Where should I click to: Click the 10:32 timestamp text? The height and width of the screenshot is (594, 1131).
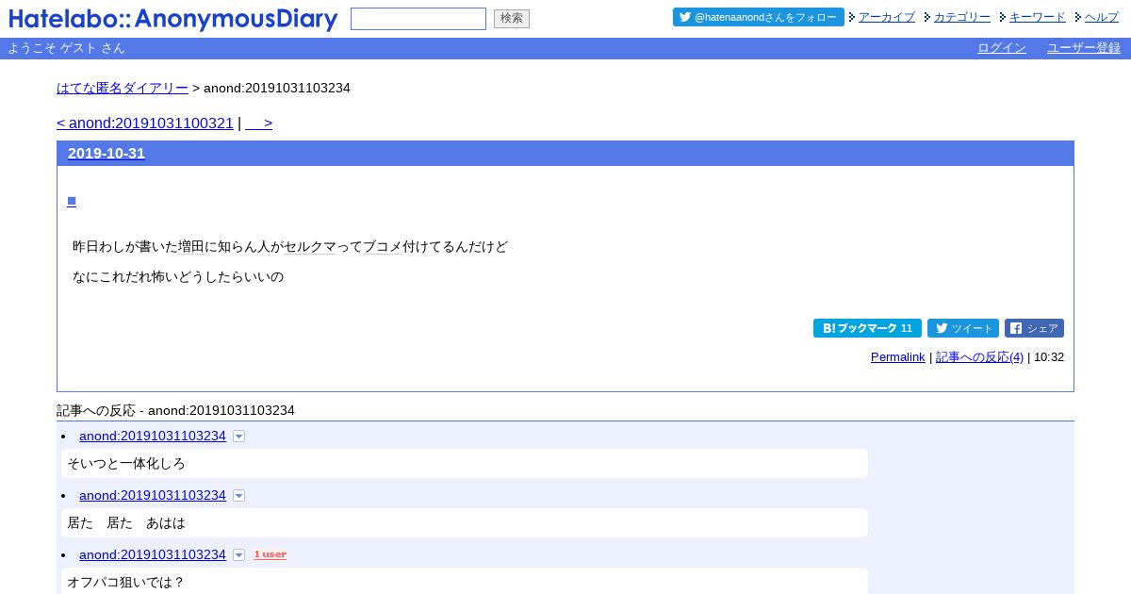pyautogui.click(x=1049, y=357)
